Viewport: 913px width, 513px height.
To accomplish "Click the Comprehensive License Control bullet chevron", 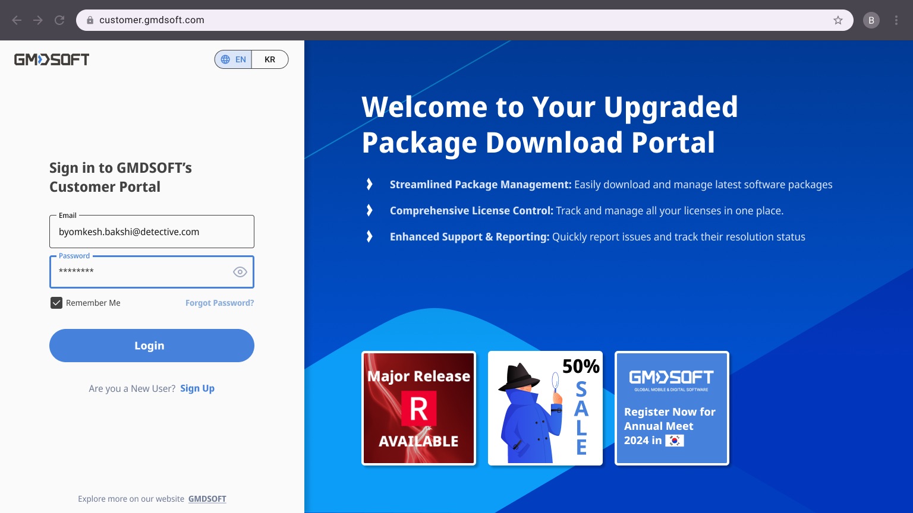I will pos(370,210).
